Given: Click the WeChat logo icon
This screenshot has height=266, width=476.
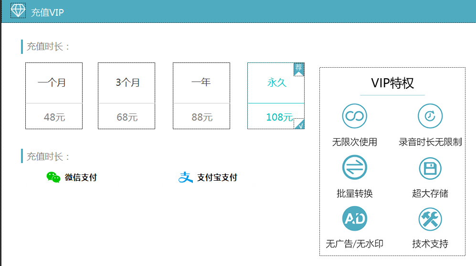Looking at the screenshot, I should click(x=53, y=177).
